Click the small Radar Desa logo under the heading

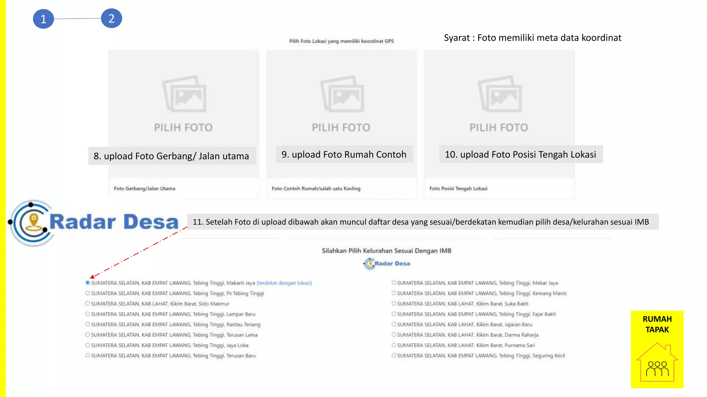click(x=387, y=264)
